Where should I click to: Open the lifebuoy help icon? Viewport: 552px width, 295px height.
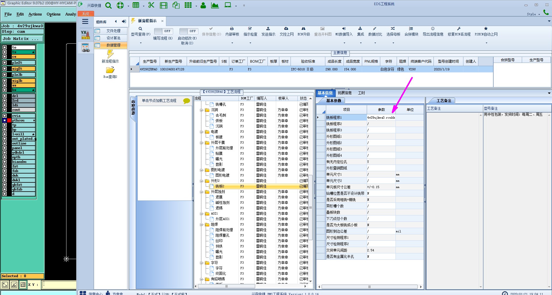120,5
